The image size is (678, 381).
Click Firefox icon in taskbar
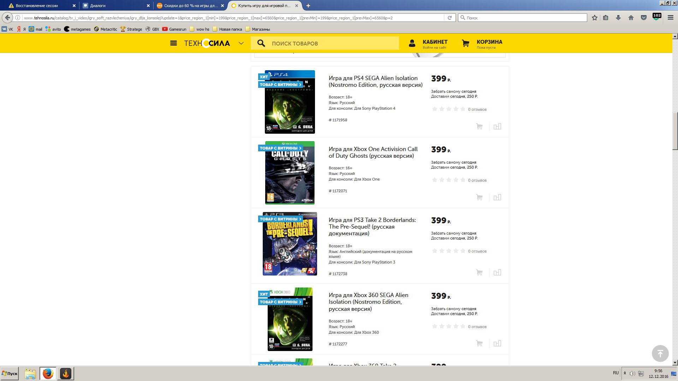point(48,374)
